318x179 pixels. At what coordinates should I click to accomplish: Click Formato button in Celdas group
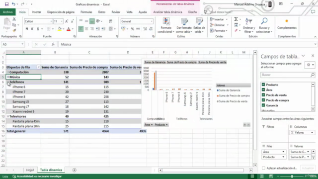219,31
